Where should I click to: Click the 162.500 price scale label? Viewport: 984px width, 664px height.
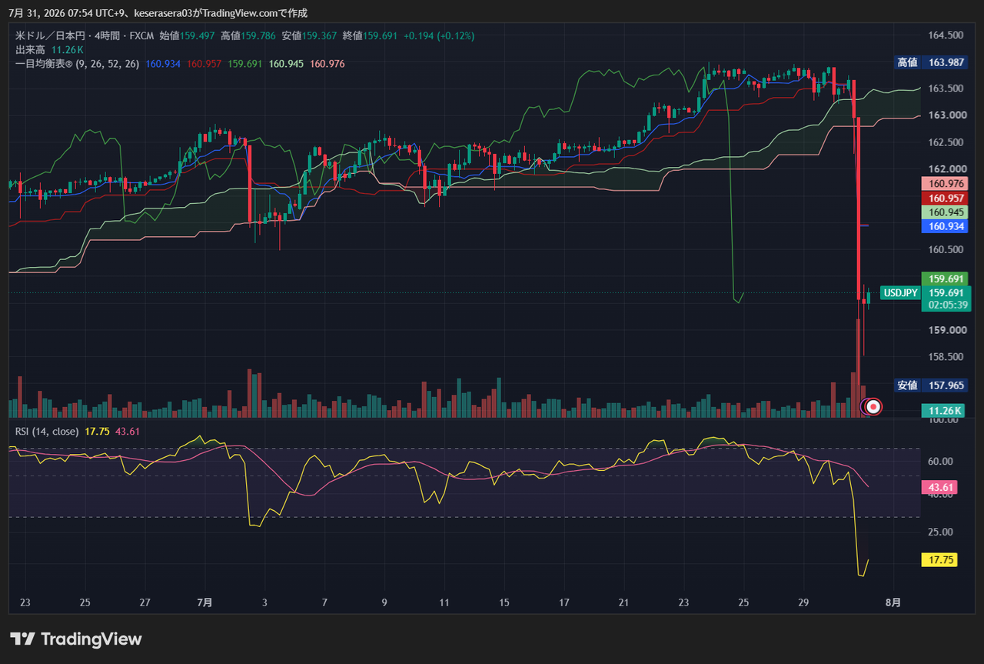(946, 143)
